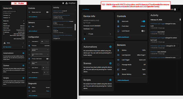This screenshot has height=99, width=183.
Task: Click the Identify eye icon in Diagnostic
Action: (29, 91)
